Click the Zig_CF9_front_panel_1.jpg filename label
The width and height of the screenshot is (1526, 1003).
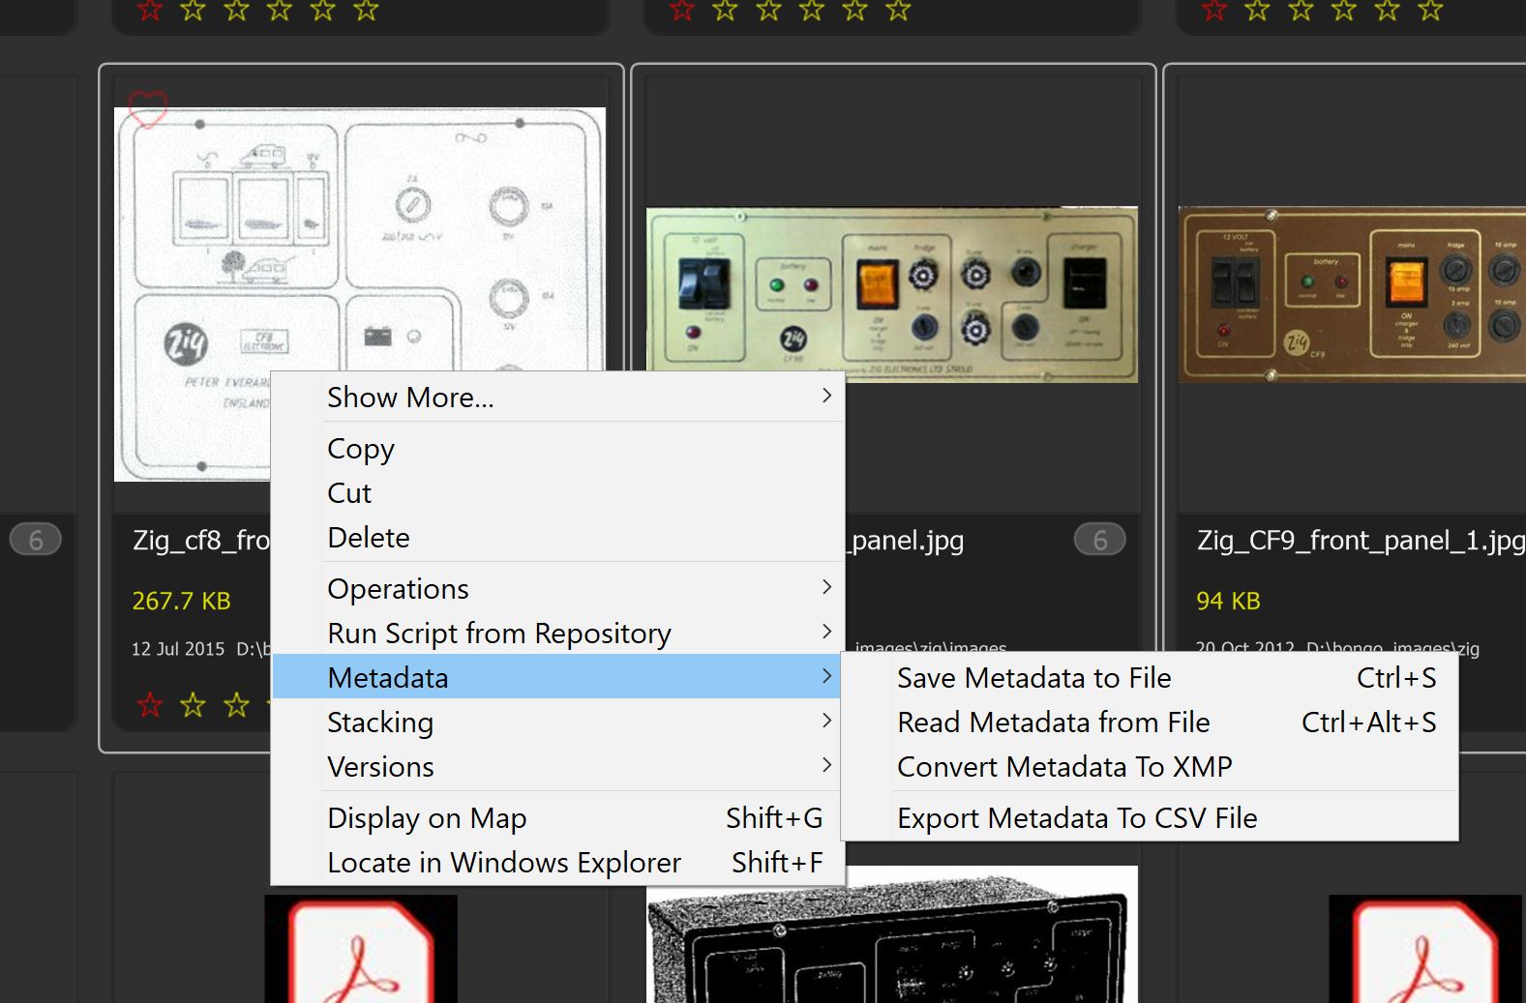1360,540
